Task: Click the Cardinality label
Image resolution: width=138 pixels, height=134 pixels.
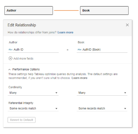Action: click(x=15, y=87)
